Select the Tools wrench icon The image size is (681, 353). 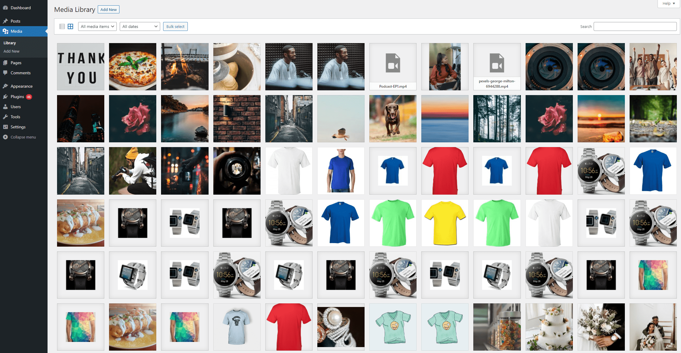click(5, 116)
